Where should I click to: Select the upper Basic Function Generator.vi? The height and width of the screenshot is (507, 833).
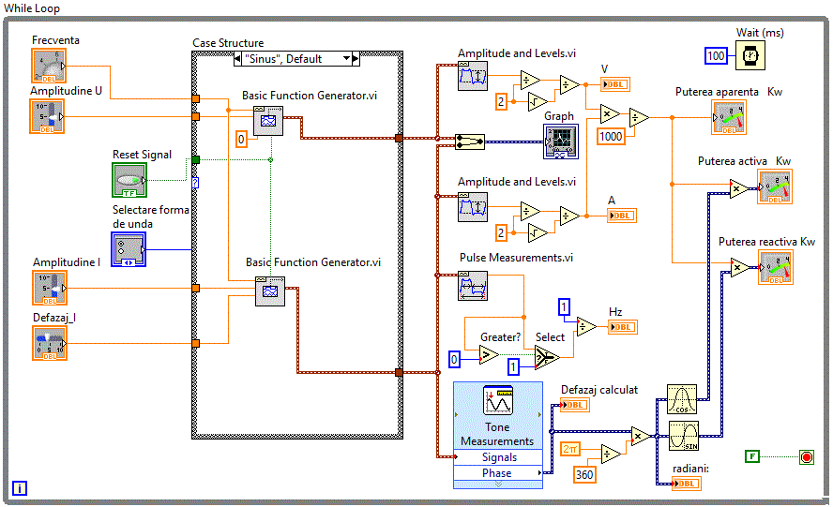(268, 121)
